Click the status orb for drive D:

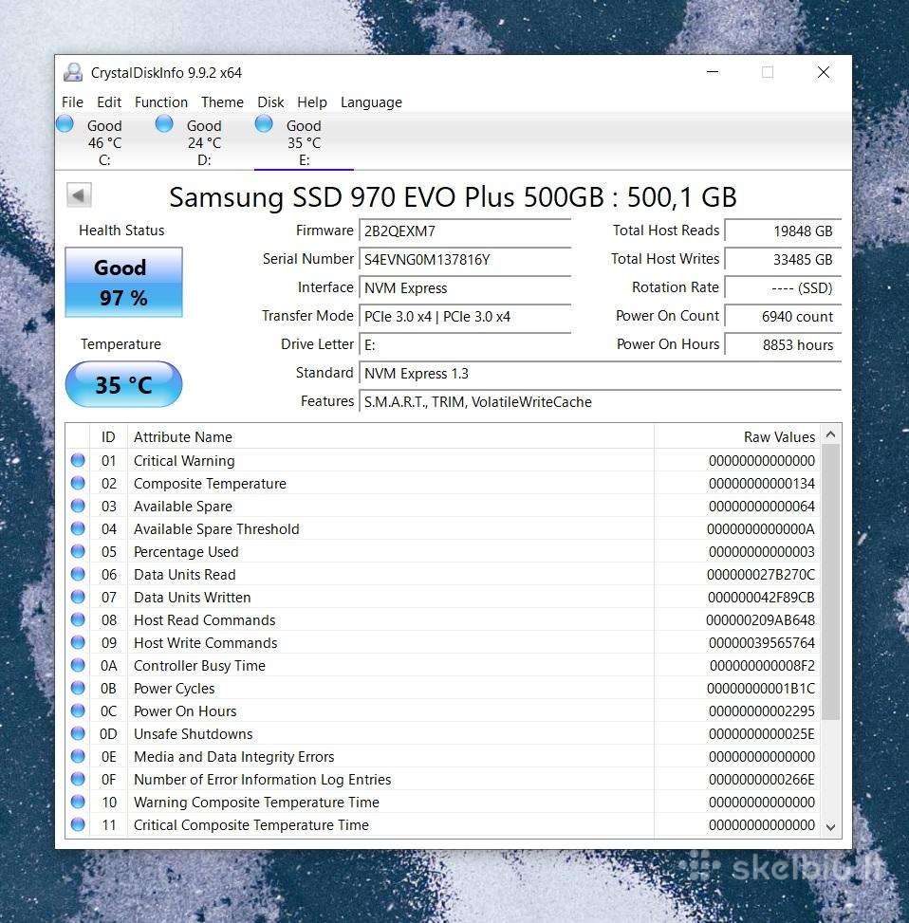[x=164, y=123]
